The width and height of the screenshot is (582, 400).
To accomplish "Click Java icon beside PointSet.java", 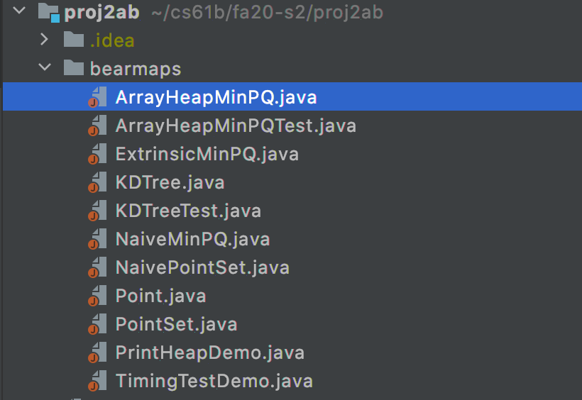I will [x=97, y=324].
